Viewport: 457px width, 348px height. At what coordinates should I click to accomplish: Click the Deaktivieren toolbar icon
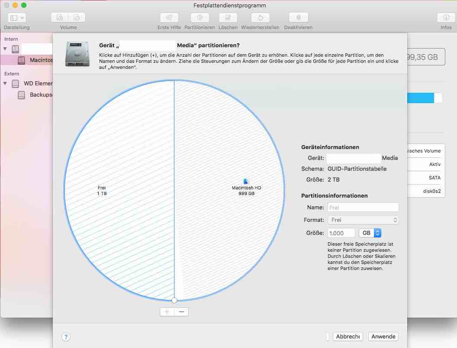tap(298, 18)
